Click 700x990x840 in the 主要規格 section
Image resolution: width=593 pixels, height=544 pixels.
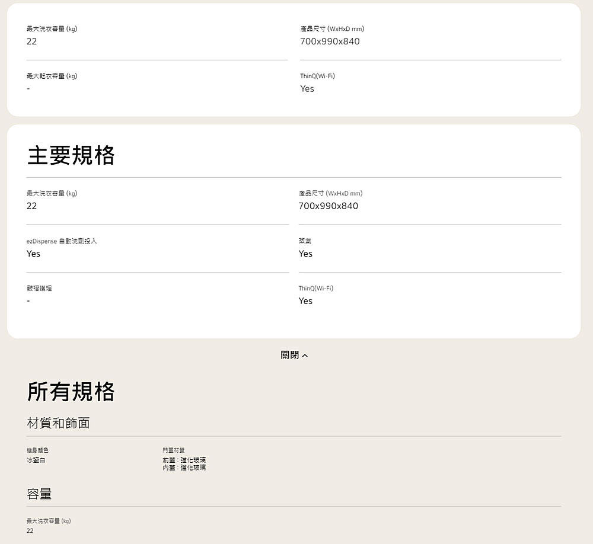(329, 206)
